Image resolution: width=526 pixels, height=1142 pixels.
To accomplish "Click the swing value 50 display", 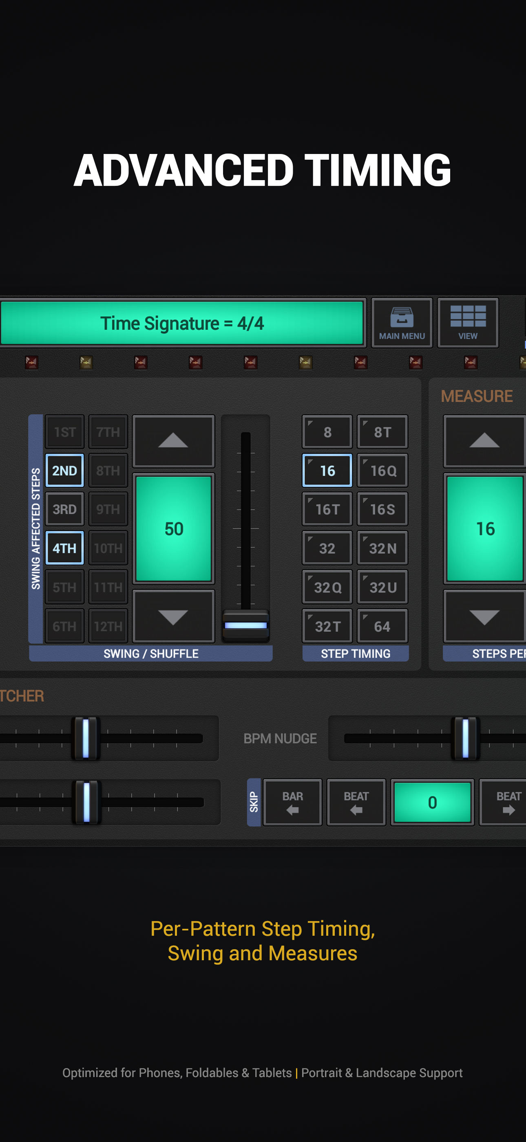I will 174,529.
